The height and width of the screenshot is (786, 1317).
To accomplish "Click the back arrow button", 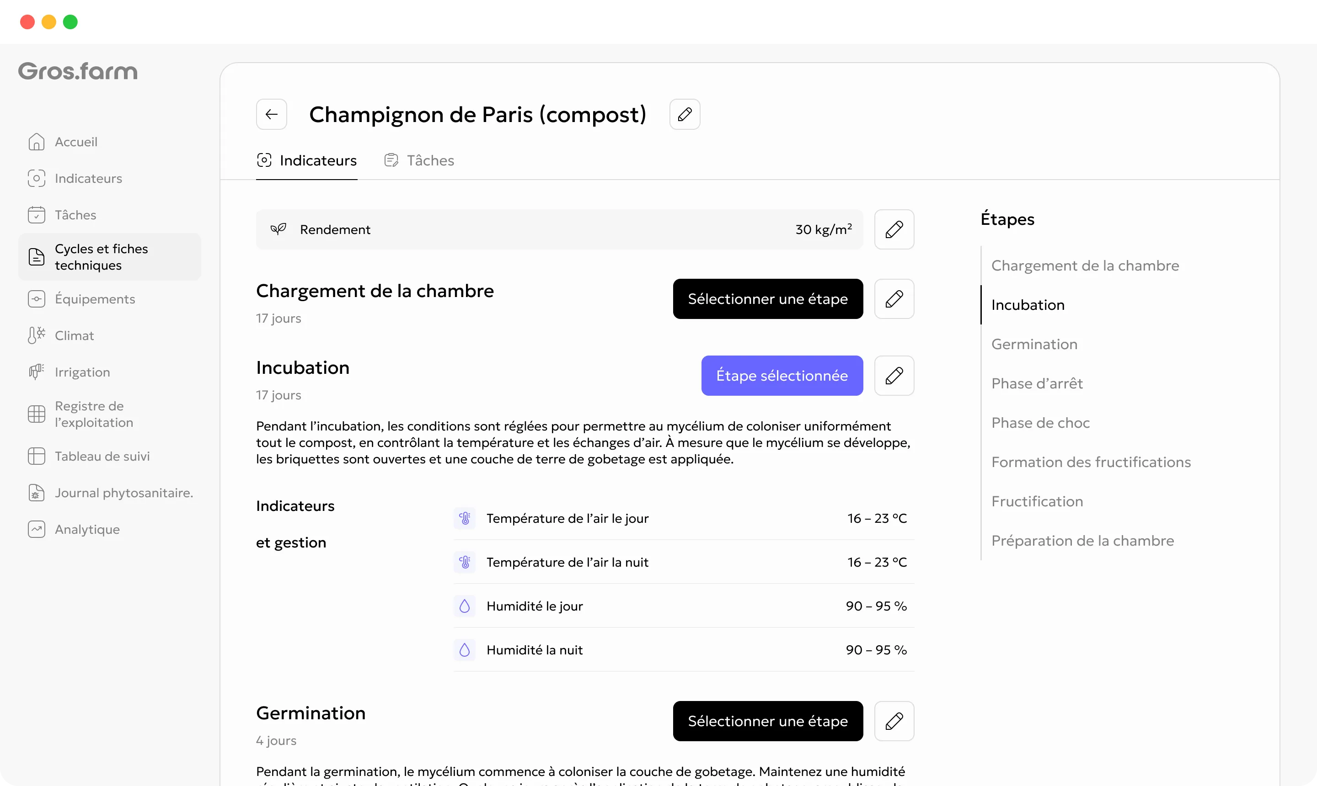I will click(271, 114).
